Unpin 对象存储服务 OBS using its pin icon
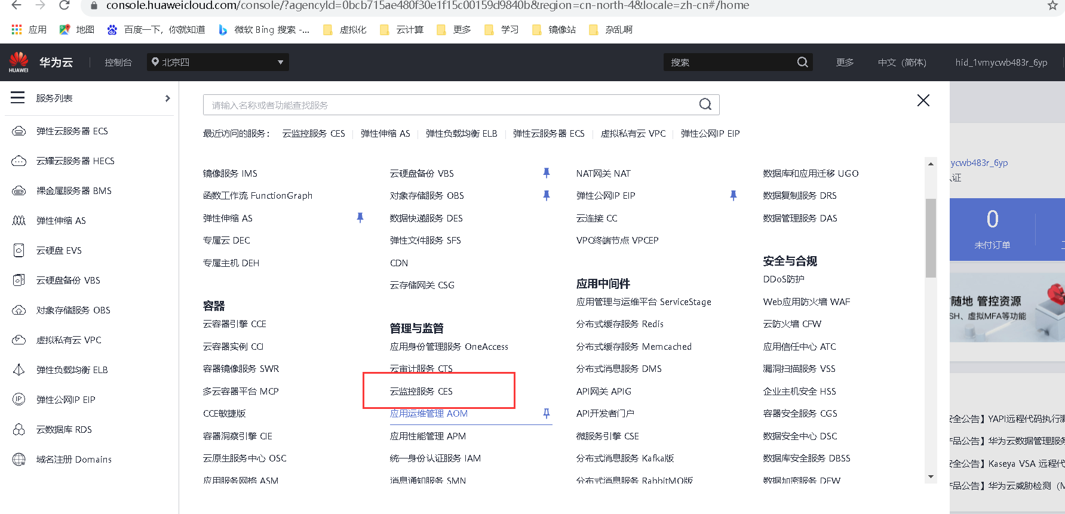Image resolution: width=1065 pixels, height=514 pixels. pyautogui.click(x=546, y=195)
